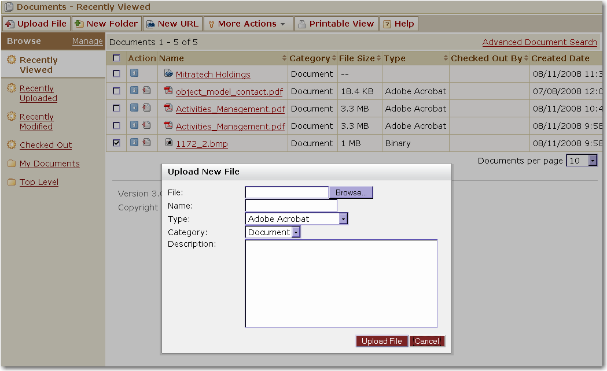Screen dimensions: 607x371
Task: Click the Created Date column header
Action: [x=560, y=58]
